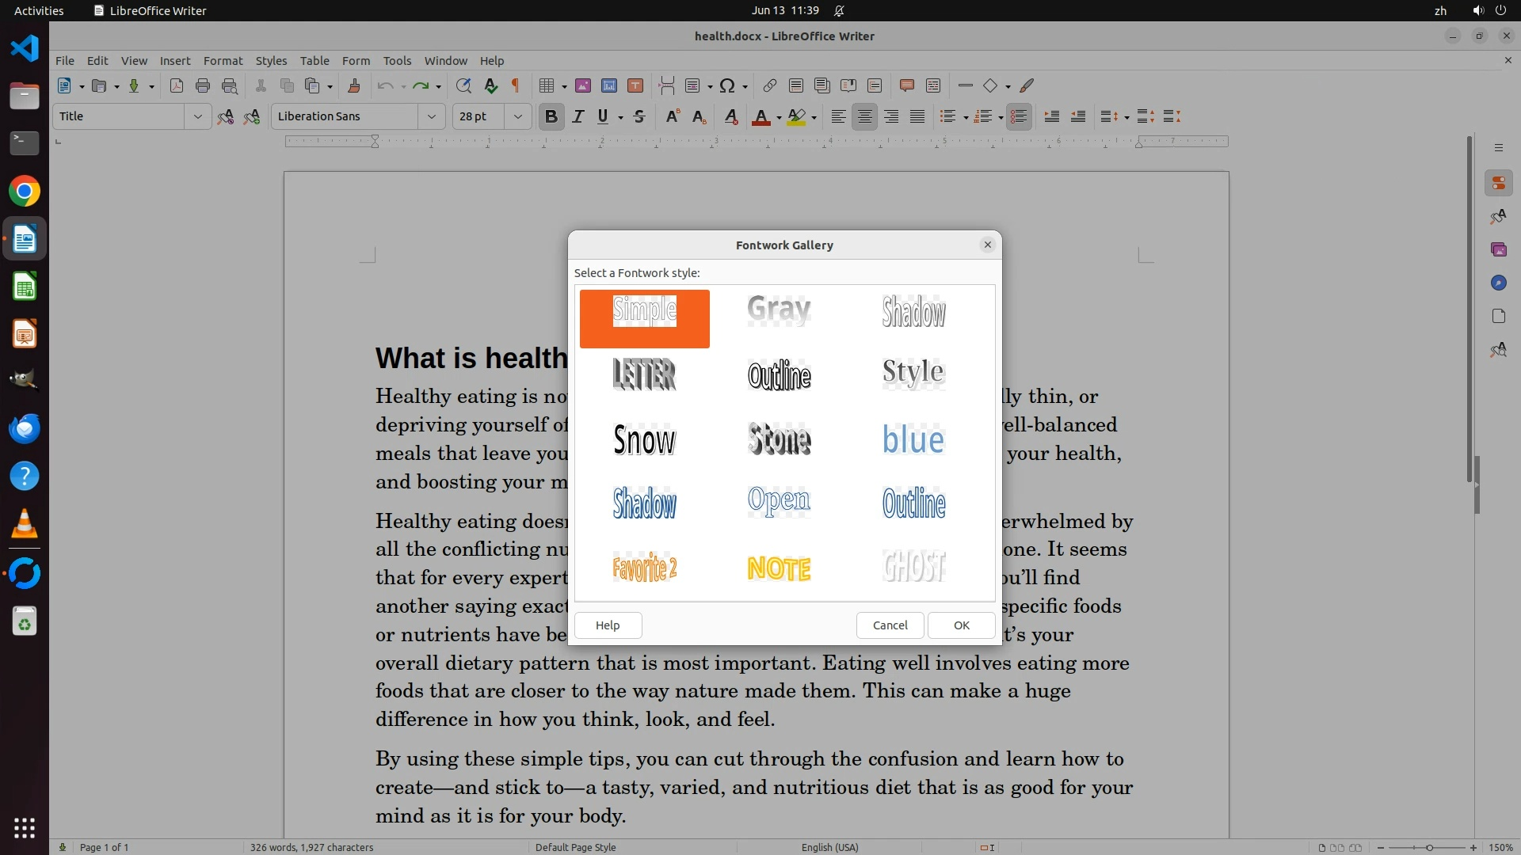
Task: Click the zoom slider in status bar
Action: coord(1429,847)
